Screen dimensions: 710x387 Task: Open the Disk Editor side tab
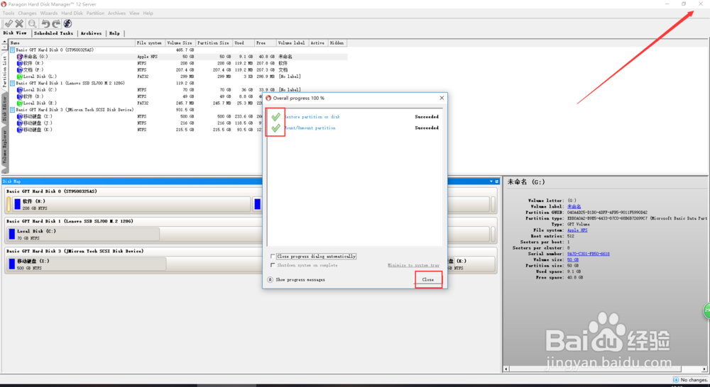[x=5, y=108]
